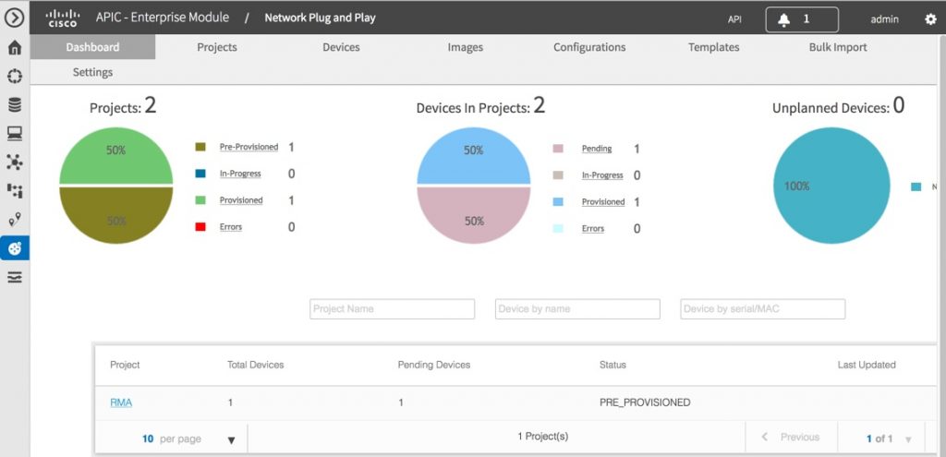
Task: Open the per page dropdown arrow
Action: (231, 439)
